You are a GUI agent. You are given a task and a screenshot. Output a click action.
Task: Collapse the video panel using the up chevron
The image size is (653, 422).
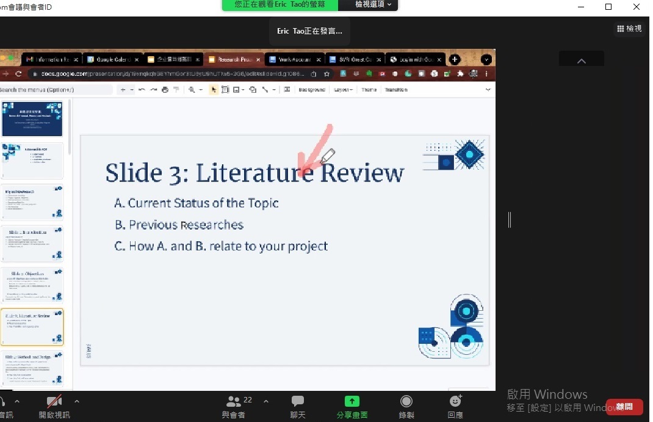pos(581,60)
